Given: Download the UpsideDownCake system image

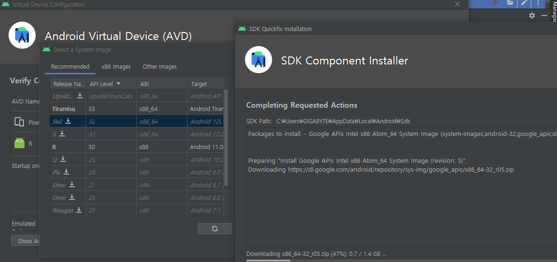Looking at the screenshot, I should coord(80,95).
